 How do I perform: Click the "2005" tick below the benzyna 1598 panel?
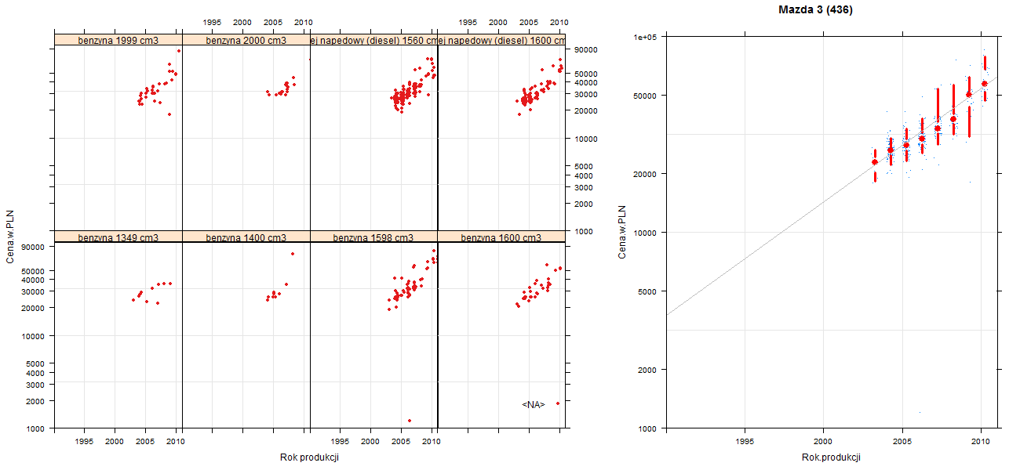pyautogui.click(x=401, y=443)
